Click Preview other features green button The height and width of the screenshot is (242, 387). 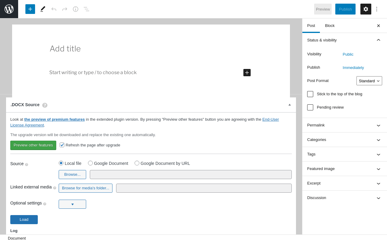coord(33,145)
